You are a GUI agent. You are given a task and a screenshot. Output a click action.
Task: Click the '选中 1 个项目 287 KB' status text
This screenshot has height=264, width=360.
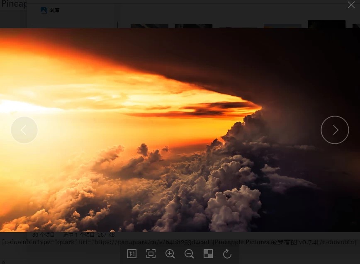point(89,235)
